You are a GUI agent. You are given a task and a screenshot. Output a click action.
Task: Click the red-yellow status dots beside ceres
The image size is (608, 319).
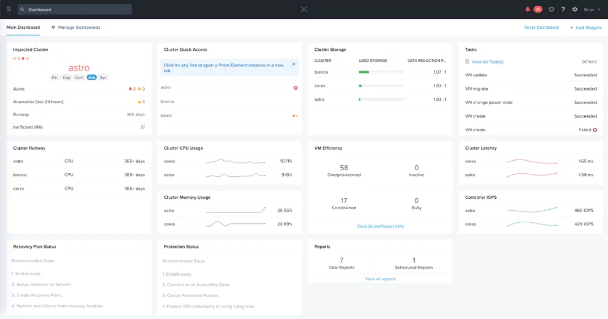pos(295,115)
